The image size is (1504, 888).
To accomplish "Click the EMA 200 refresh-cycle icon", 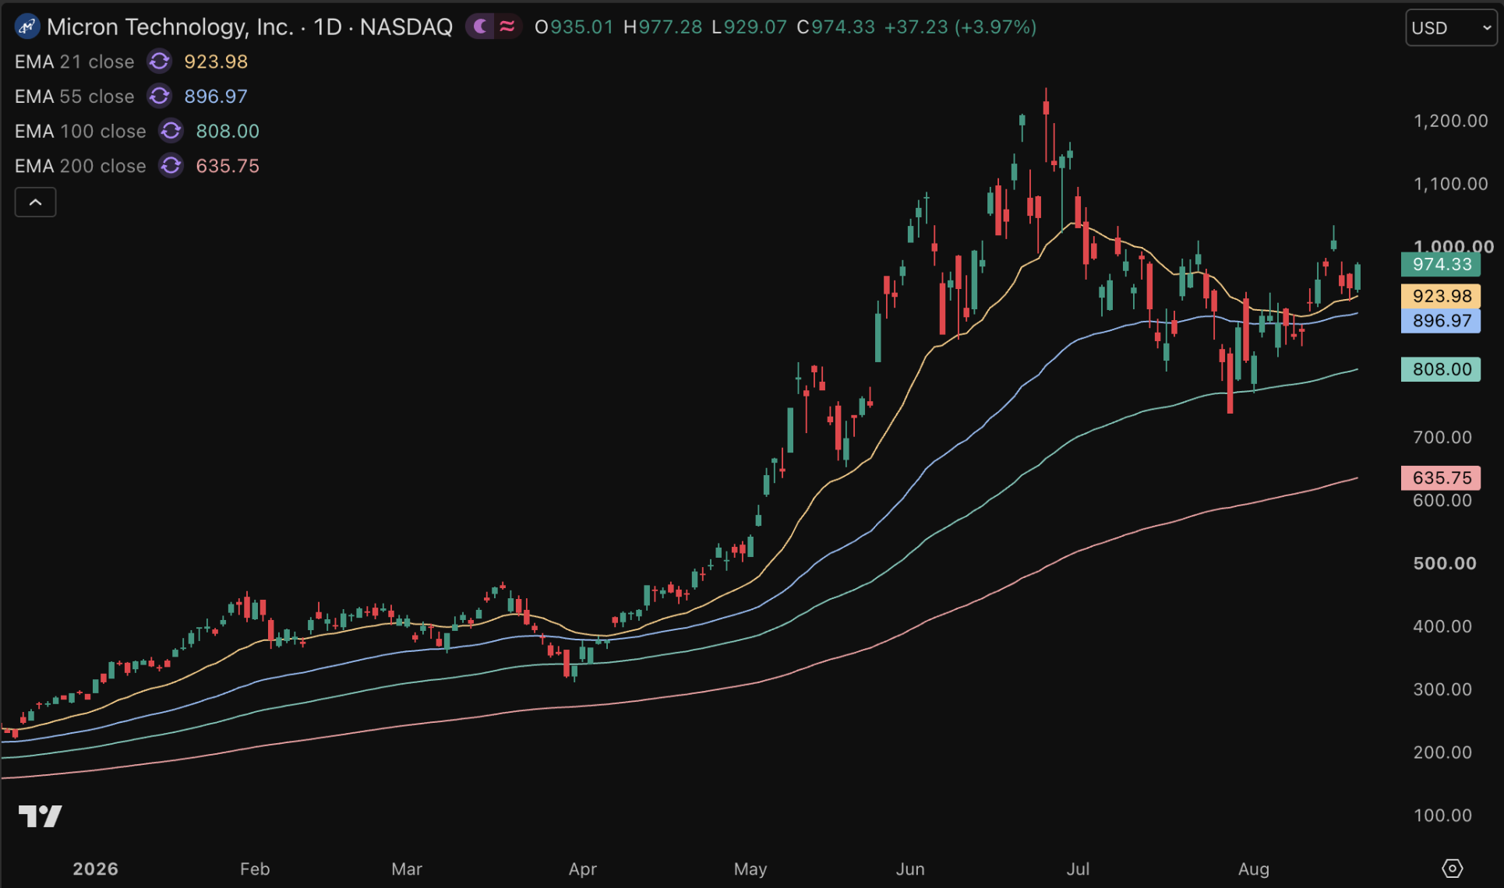I will click(x=171, y=166).
